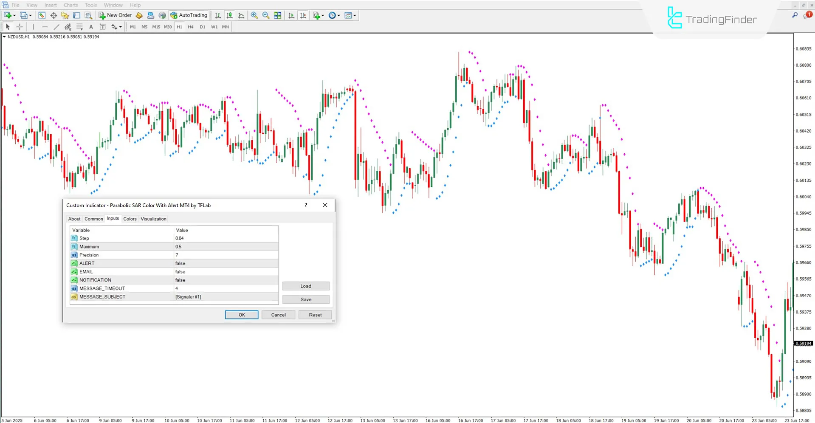This screenshot has width=815, height=423.
Task: Select the Fibonacci retracement drawing tool
Action: [x=79, y=26]
